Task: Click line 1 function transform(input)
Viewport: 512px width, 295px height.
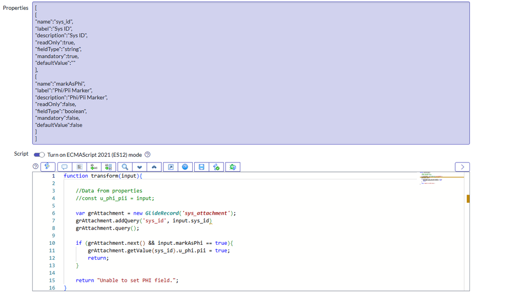Action: pos(103,176)
